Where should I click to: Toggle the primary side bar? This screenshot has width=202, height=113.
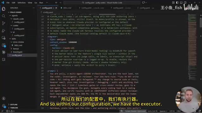[x=177, y=3]
